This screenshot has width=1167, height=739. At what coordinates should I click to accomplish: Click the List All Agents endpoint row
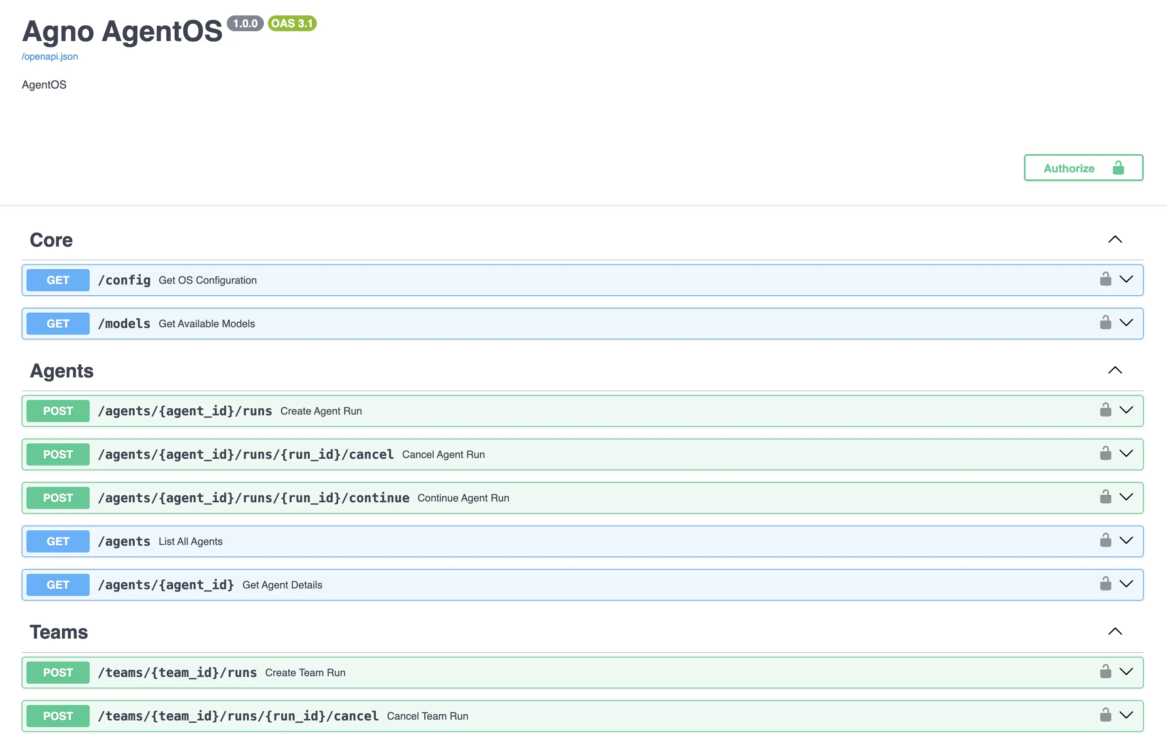click(x=388, y=541)
